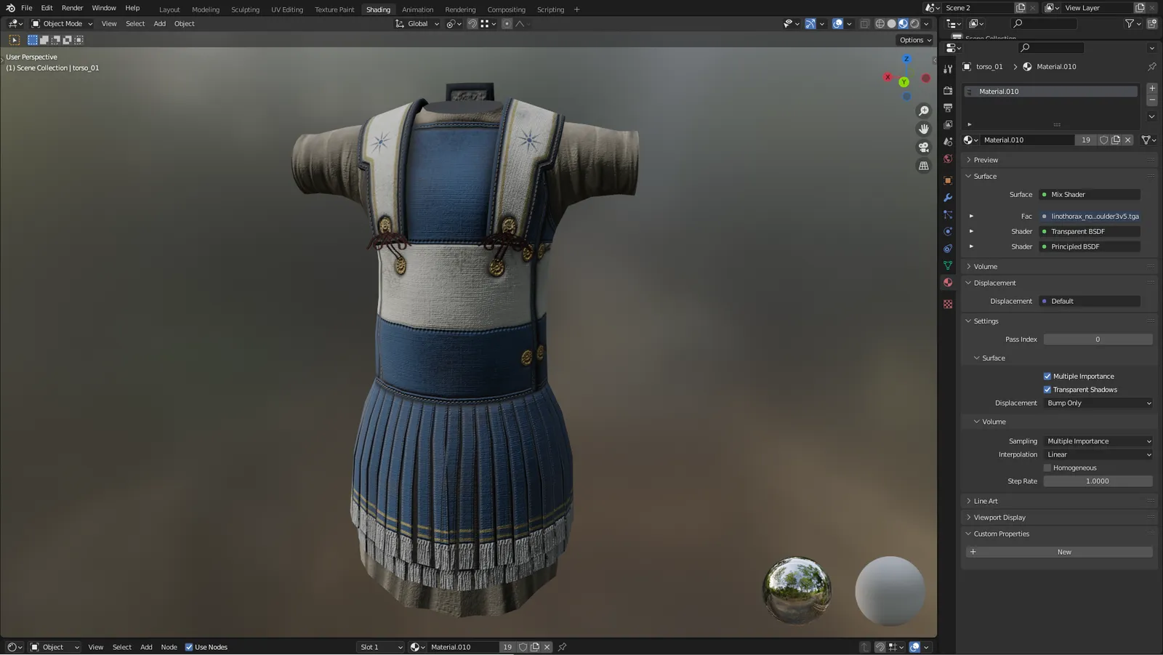Open Displacement Bump Only dropdown

[x=1098, y=403]
